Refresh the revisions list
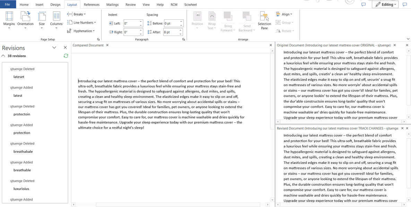 coord(66,56)
